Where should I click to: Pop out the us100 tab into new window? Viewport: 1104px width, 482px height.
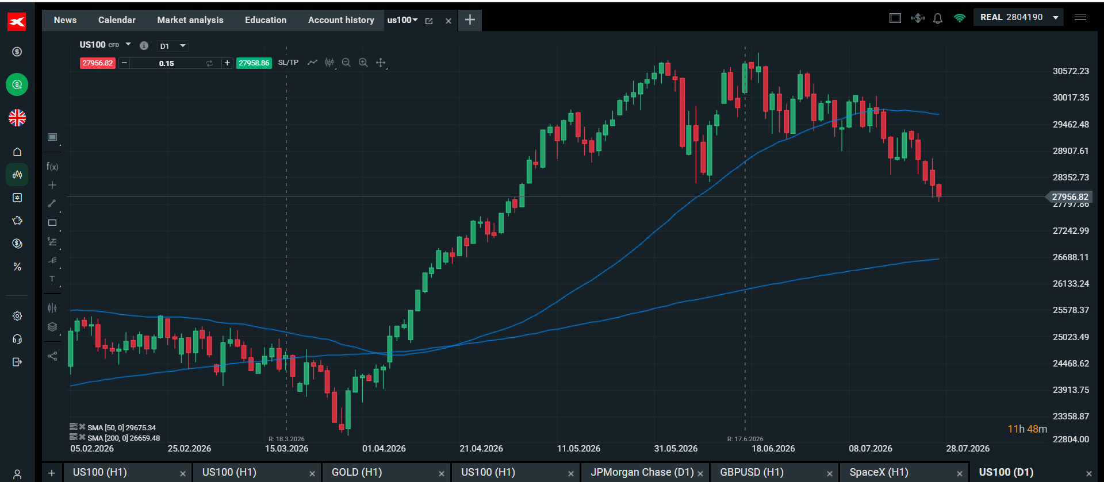point(429,21)
